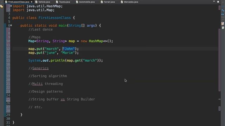
Task: Click the overview ruler marker near line 27
Action: (219, 108)
